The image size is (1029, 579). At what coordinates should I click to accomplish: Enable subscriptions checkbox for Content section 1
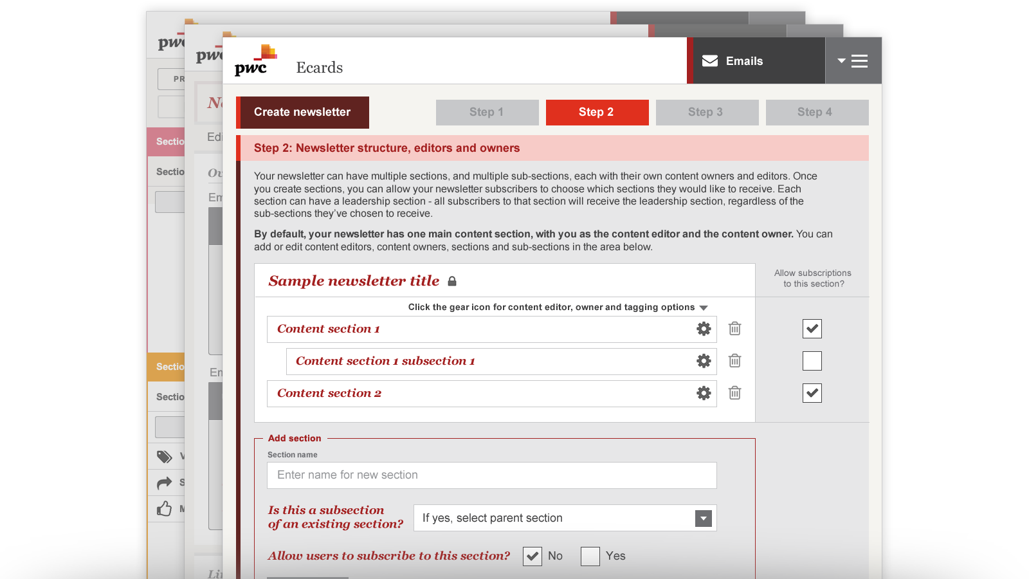pos(812,329)
